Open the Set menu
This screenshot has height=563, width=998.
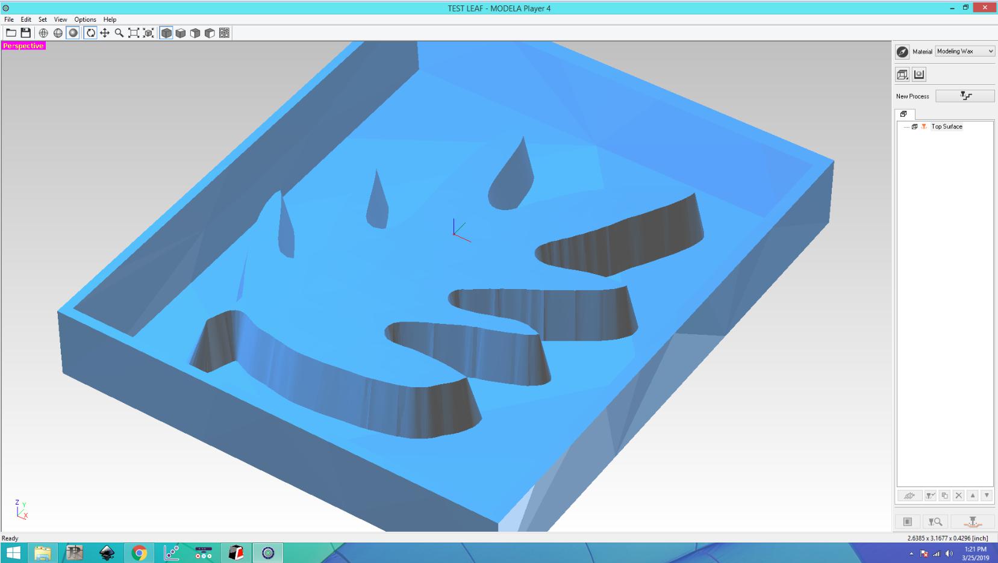43,19
